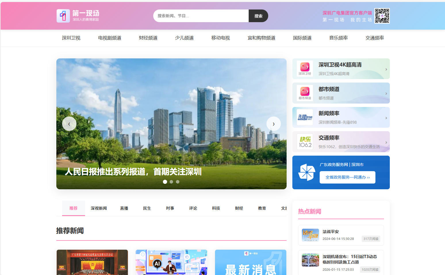445x275 pixels.
Task: Scan the QR code in the header
Action: [382, 16]
